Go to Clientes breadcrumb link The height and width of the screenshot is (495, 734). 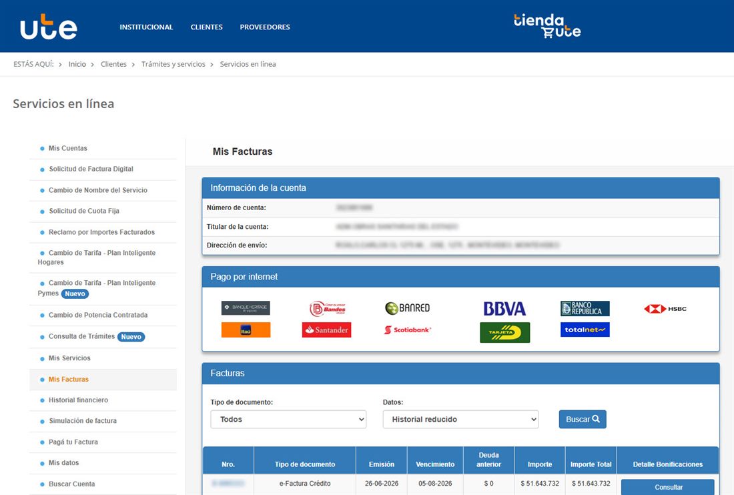[113, 64]
